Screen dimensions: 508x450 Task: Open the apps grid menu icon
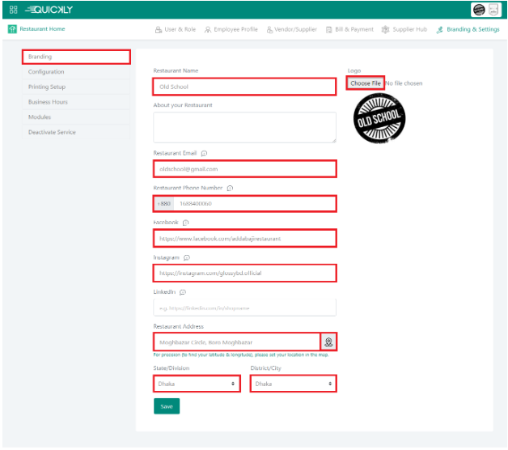(x=12, y=9)
